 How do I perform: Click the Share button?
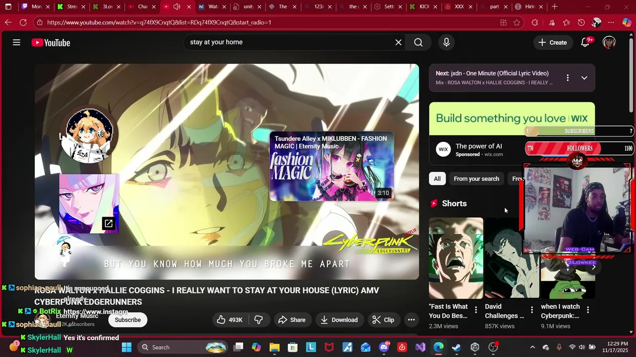click(292, 320)
